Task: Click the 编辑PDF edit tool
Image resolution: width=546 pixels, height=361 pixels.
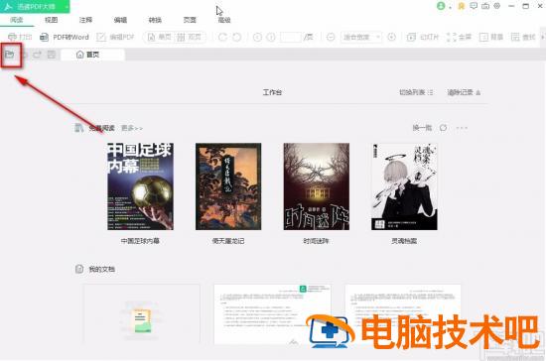Action: click(115, 37)
